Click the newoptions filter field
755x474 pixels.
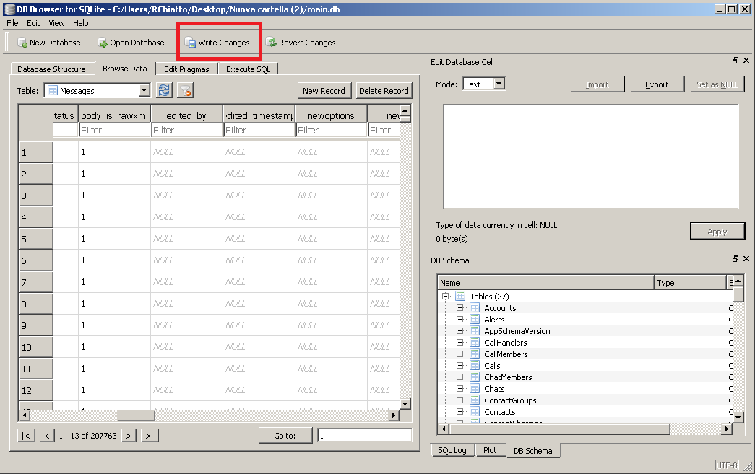331,131
